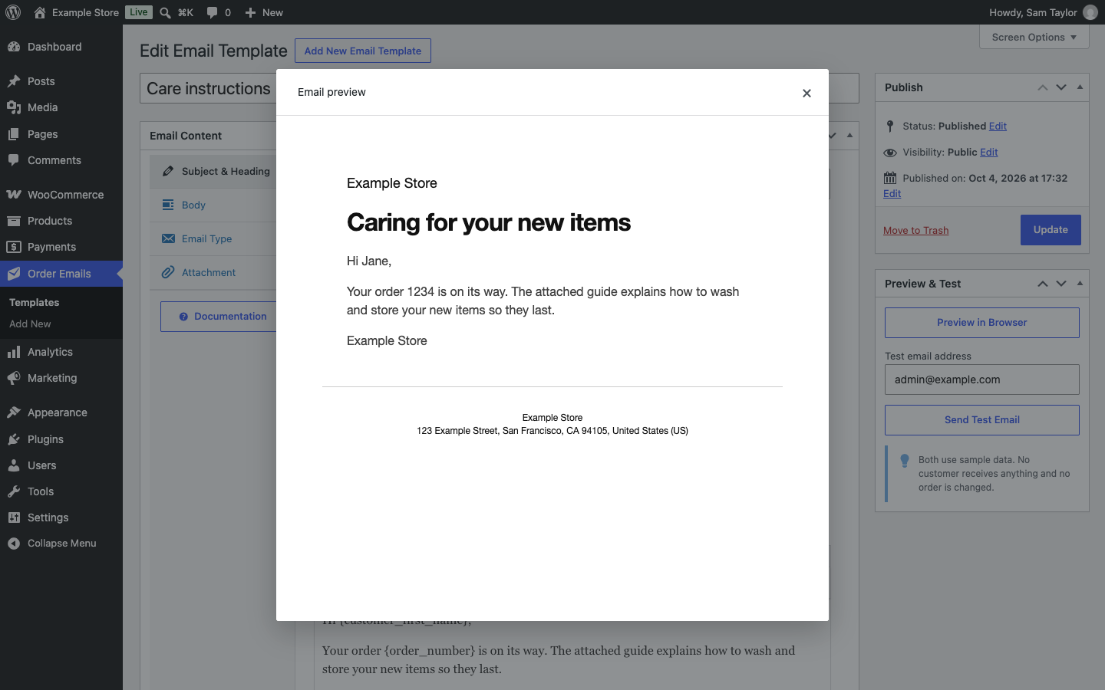This screenshot has height=690, width=1105.
Task: Click the Marketing megaphone icon
Action: click(14, 378)
